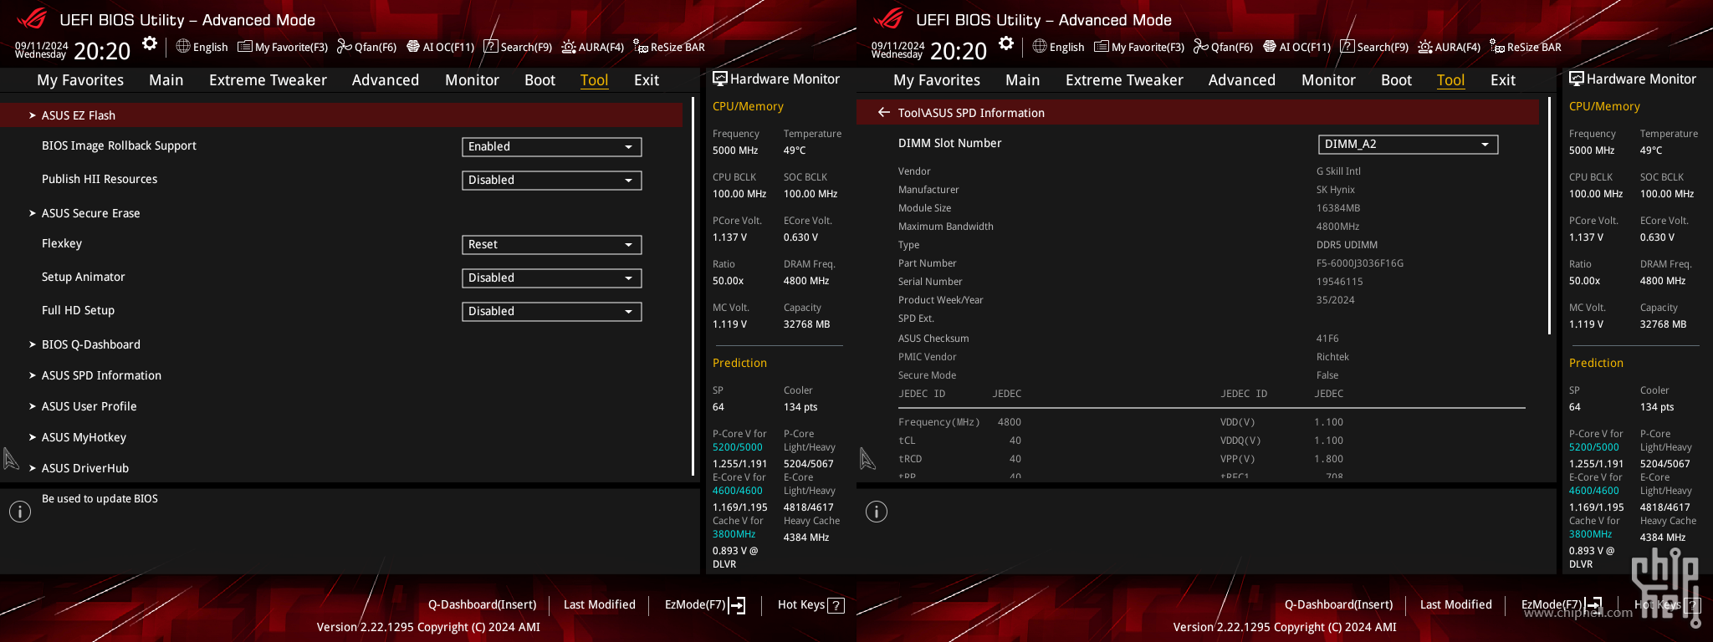This screenshot has width=1713, height=642.
Task: Open Full HD Setup dropdown
Action: [x=552, y=311]
